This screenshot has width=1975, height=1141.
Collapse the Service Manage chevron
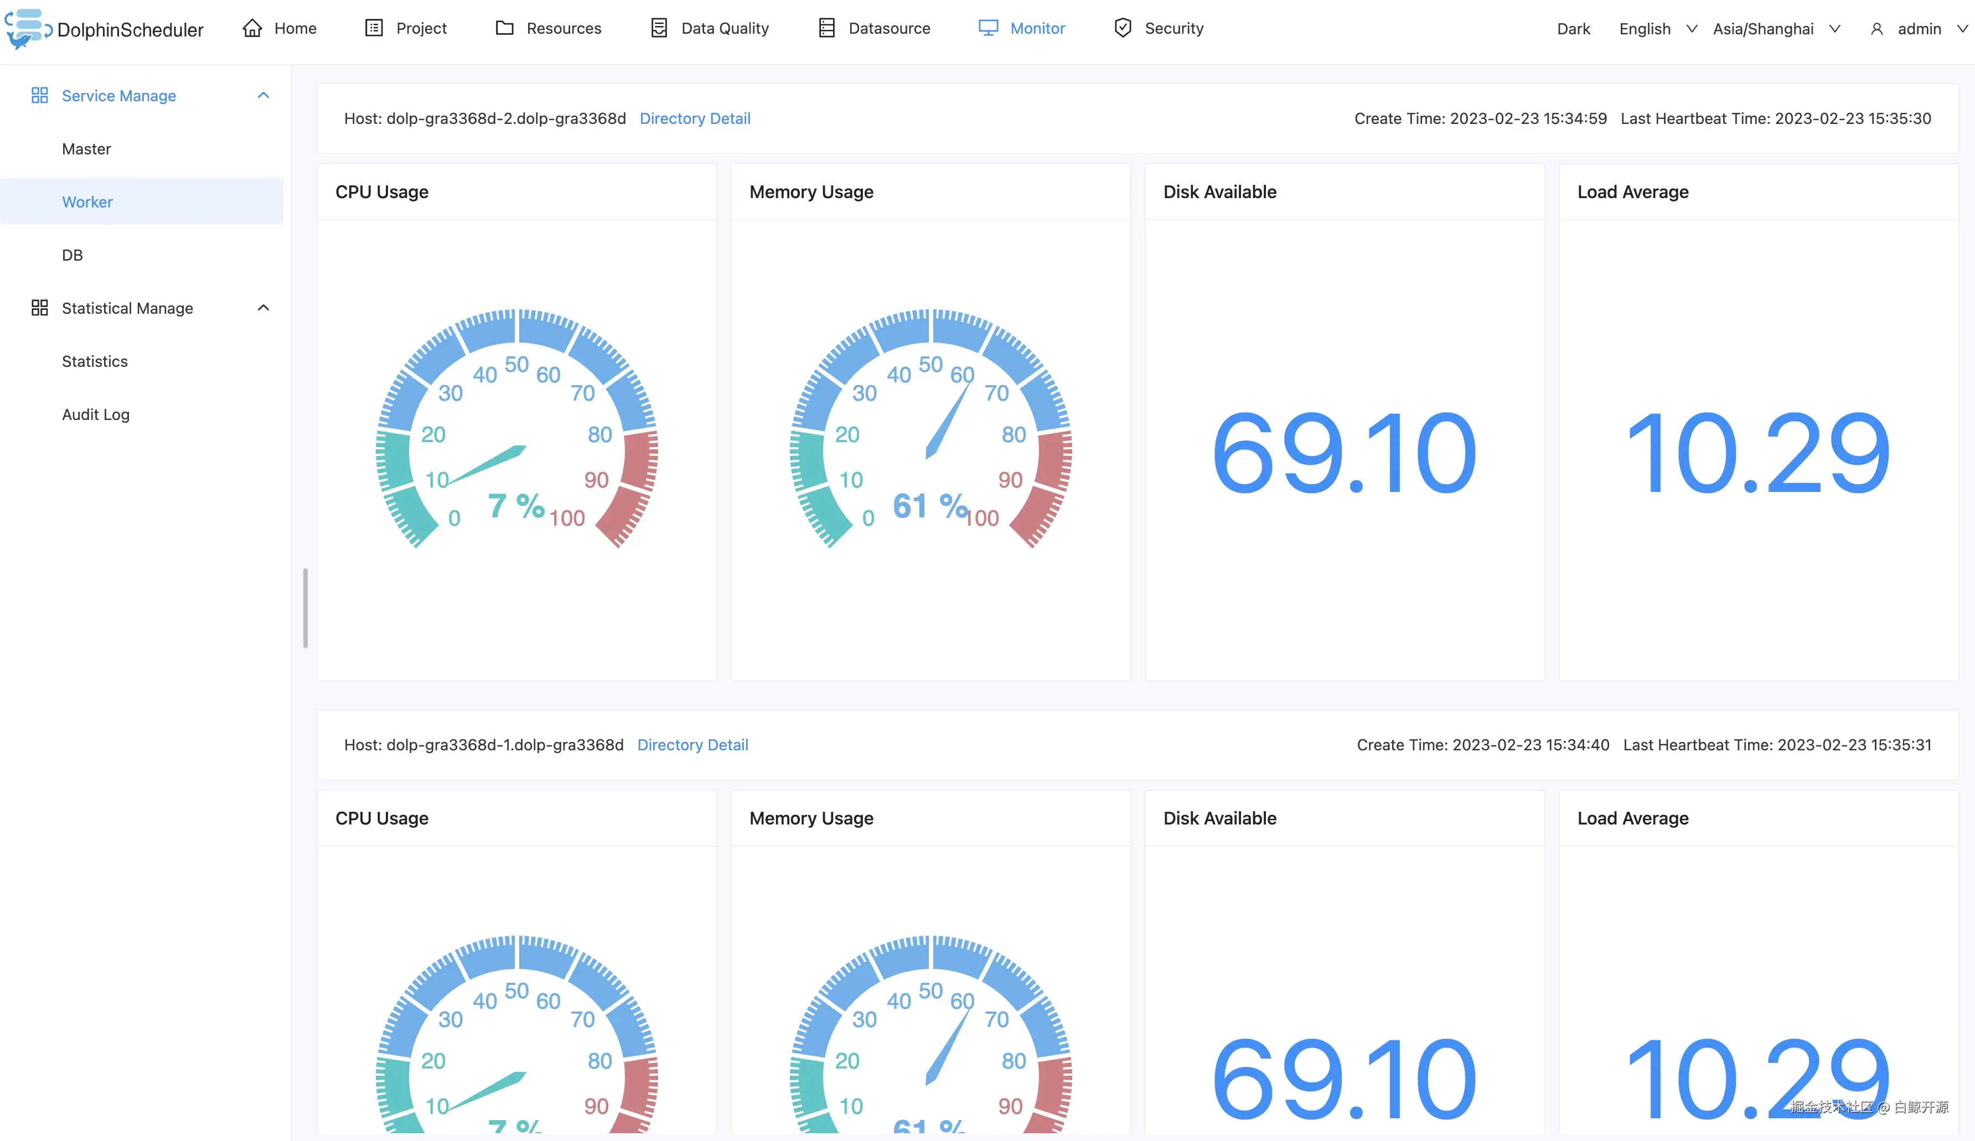click(x=263, y=96)
